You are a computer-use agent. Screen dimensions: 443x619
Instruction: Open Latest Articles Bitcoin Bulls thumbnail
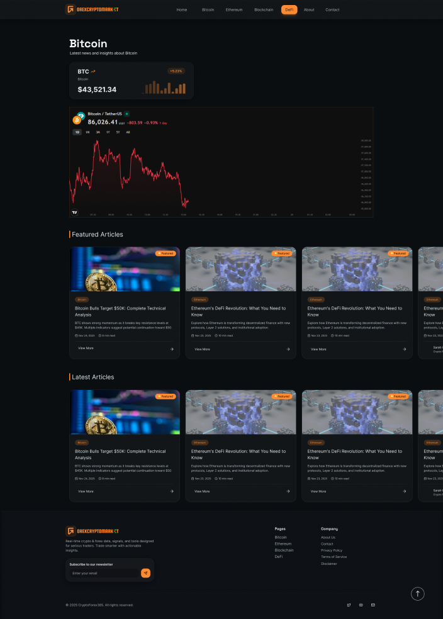point(125,412)
